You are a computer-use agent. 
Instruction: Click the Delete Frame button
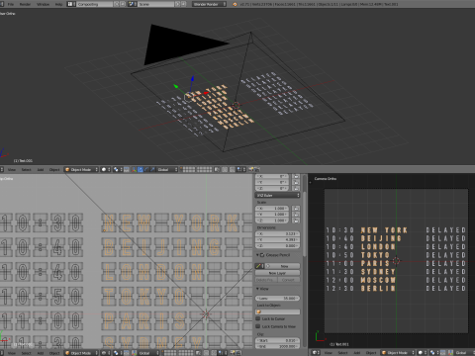[266, 280]
